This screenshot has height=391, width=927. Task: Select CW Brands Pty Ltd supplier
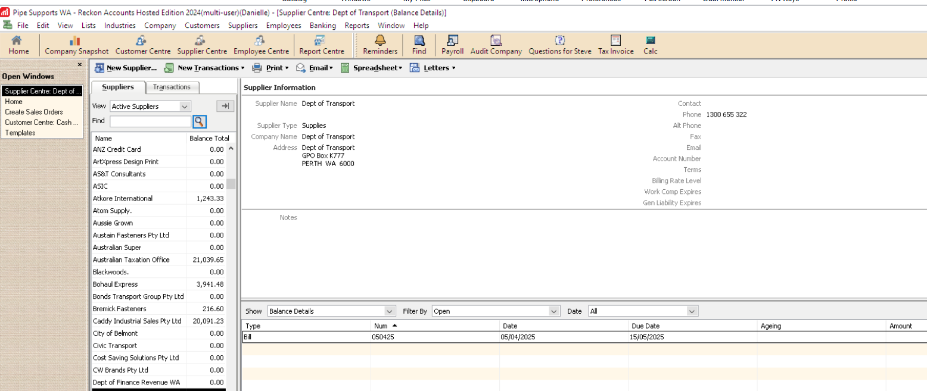(158, 370)
